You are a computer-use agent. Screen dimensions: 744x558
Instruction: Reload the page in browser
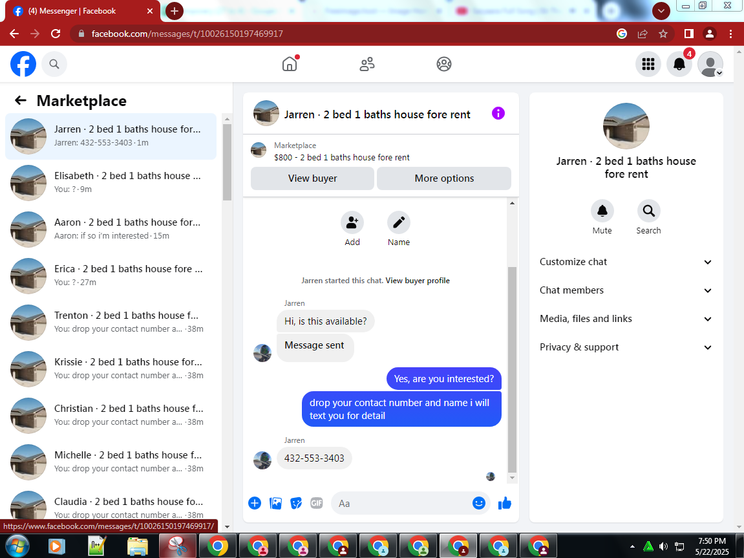56,34
